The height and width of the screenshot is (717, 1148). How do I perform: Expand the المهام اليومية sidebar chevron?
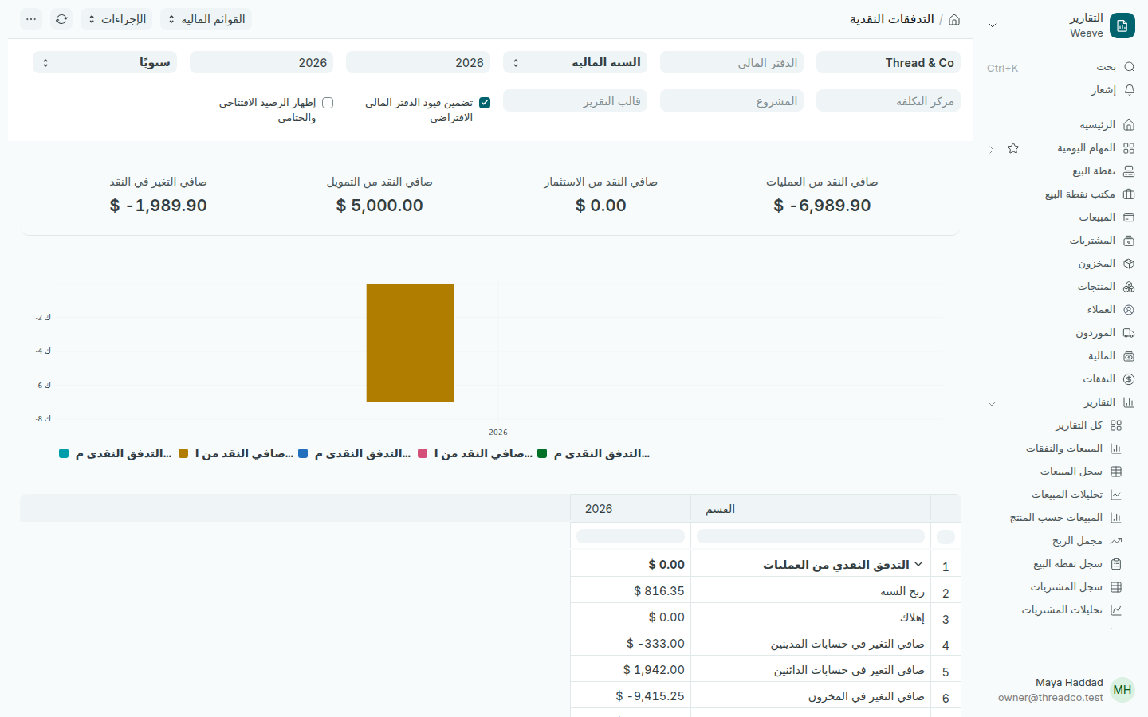click(992, 149)
